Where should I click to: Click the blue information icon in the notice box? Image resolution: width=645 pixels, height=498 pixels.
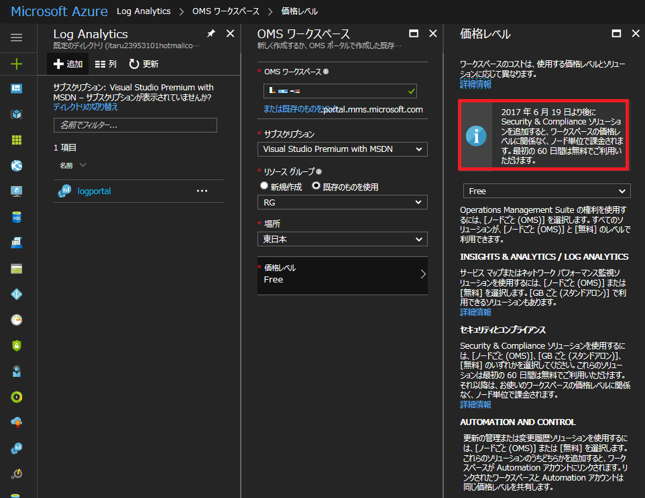[476, 136]
